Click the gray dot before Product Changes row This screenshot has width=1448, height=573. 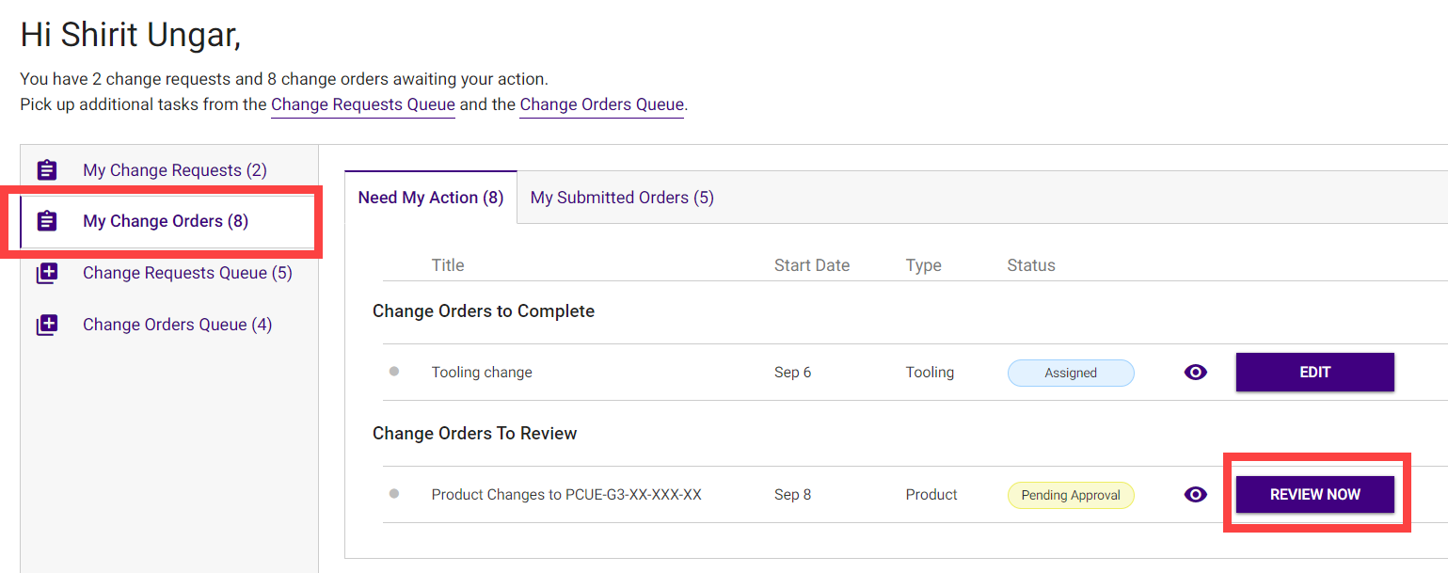[x=394, y=494]
